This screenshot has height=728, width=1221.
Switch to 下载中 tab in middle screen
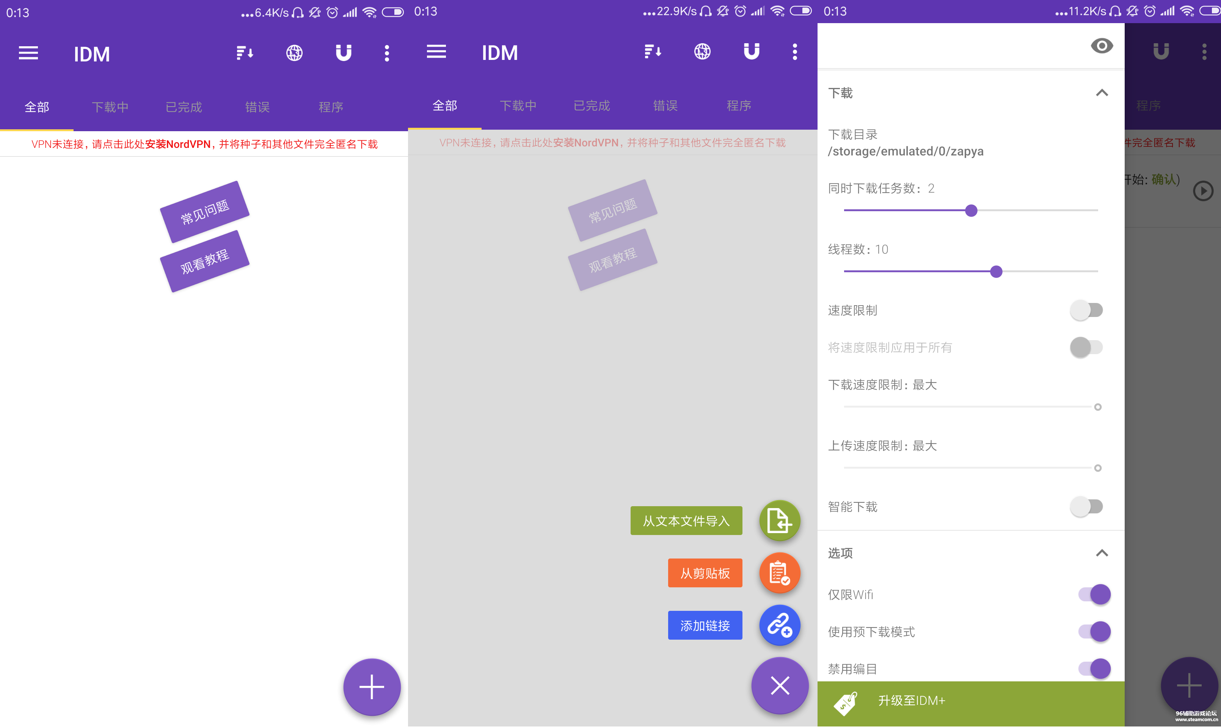coord(518,105)
